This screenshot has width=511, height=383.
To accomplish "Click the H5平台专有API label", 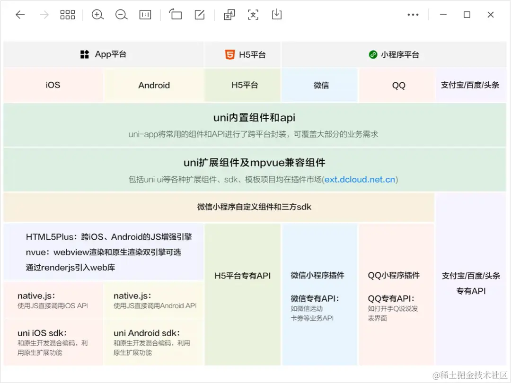I will tap(242, 276).
